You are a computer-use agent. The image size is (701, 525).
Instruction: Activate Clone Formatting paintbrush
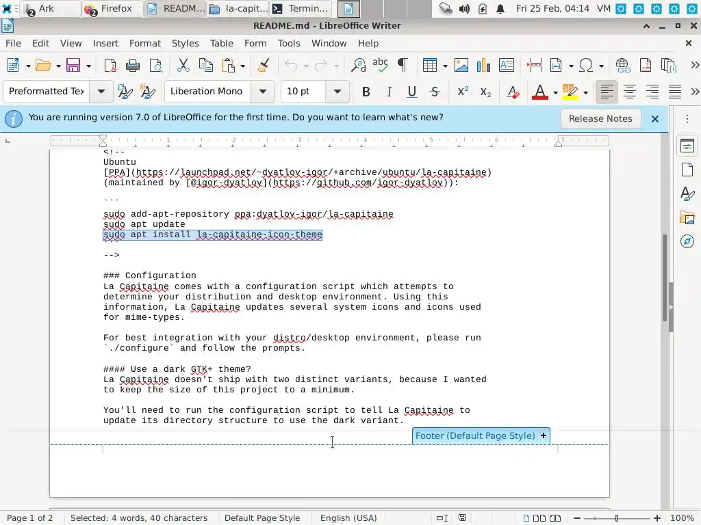(x=264, y=66)
